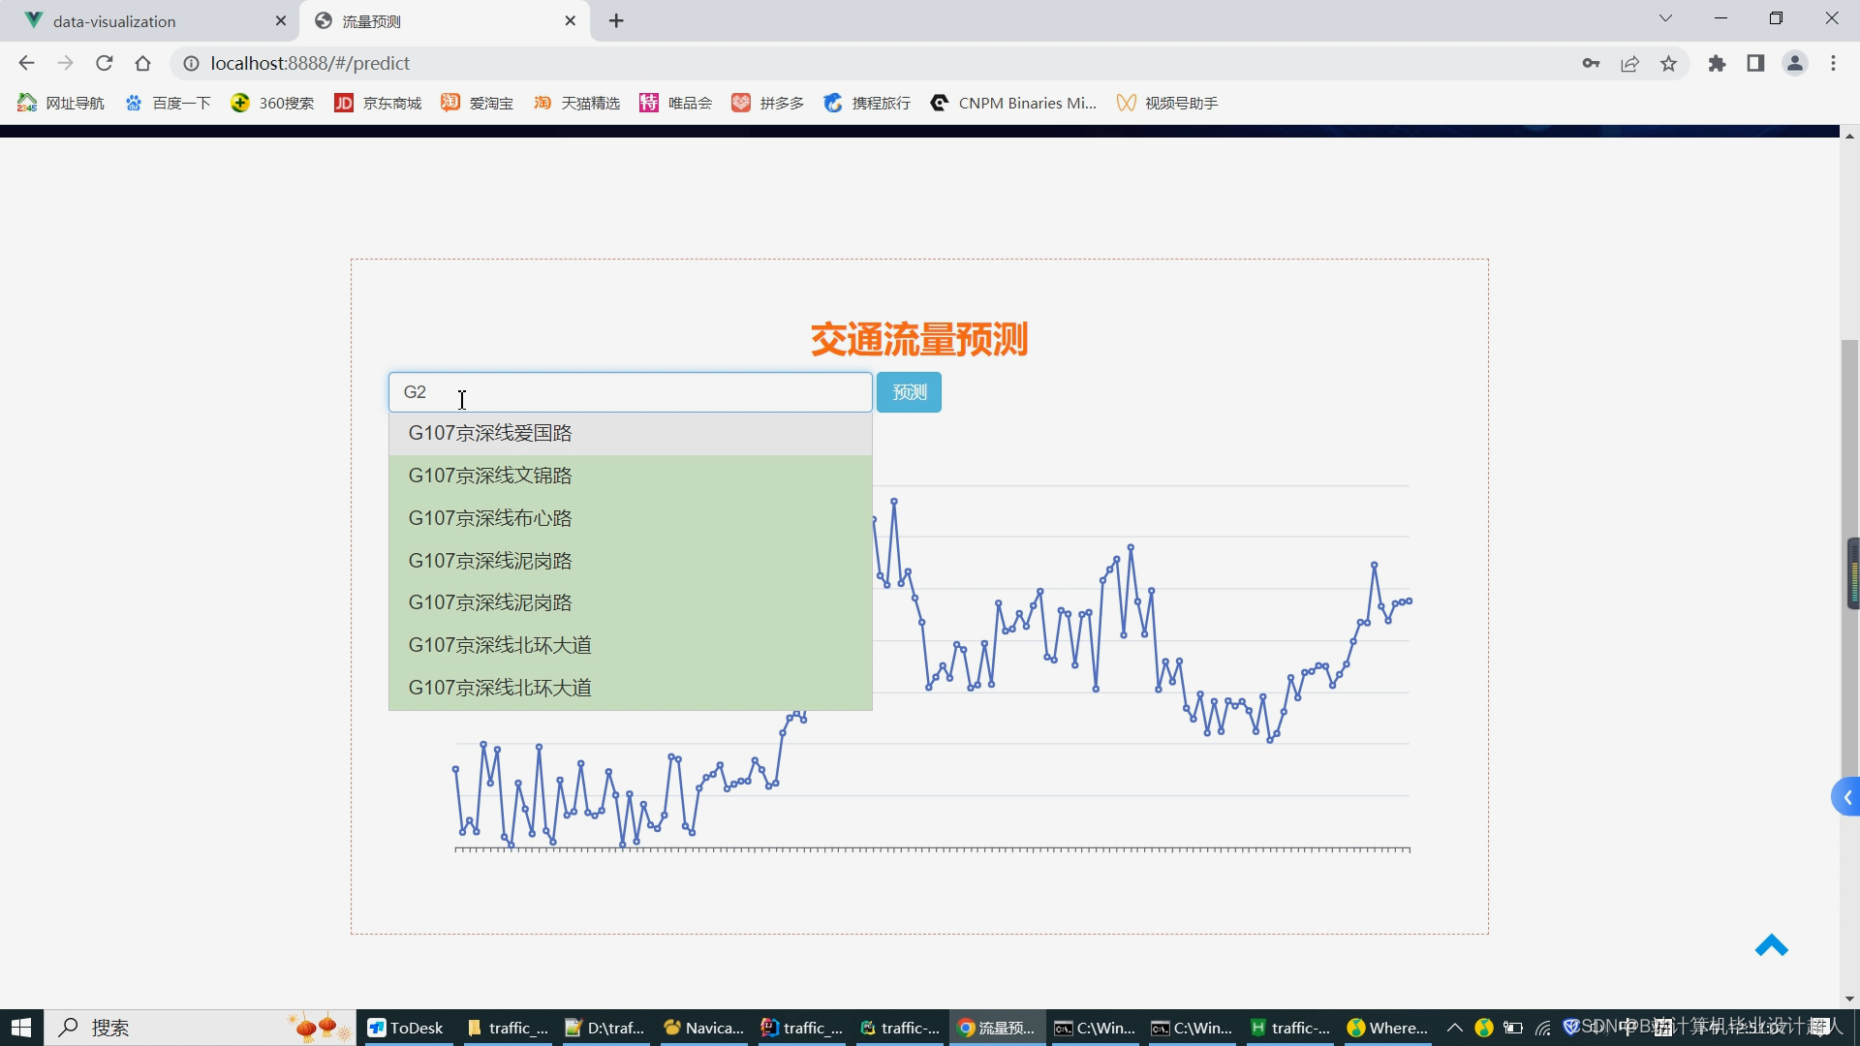
Task: Expand the blue side chevron handle
Action: 1846,797
